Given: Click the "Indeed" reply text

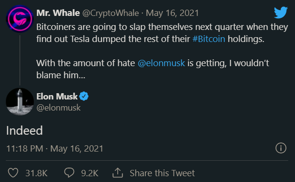Looking at the screenshot, I should [x=24, y=130].
